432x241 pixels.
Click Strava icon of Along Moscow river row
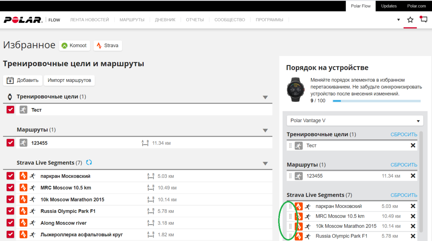(x=23, y=223)
